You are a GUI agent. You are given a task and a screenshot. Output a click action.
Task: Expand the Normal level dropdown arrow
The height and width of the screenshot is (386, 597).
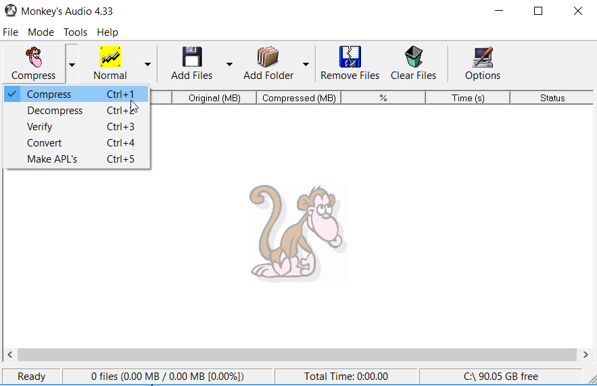pyautogui.click(x=147, y=65)
